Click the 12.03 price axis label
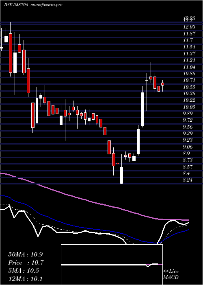Screen dimensions: 203x285 click(189, 27)
